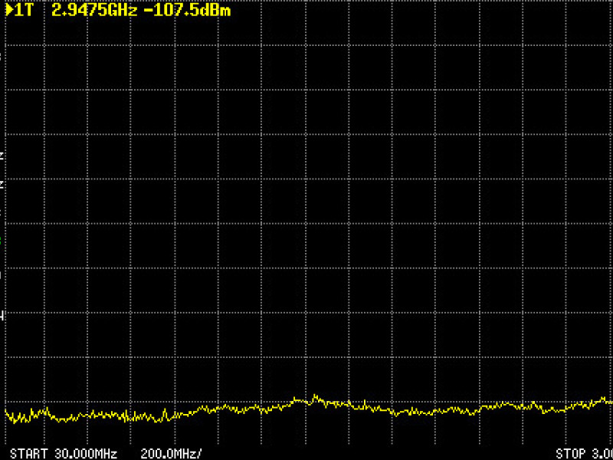Click the upper clipped "z" label on left edge
The width and height of the screenshot is (613, 460).
coord(2,156)
